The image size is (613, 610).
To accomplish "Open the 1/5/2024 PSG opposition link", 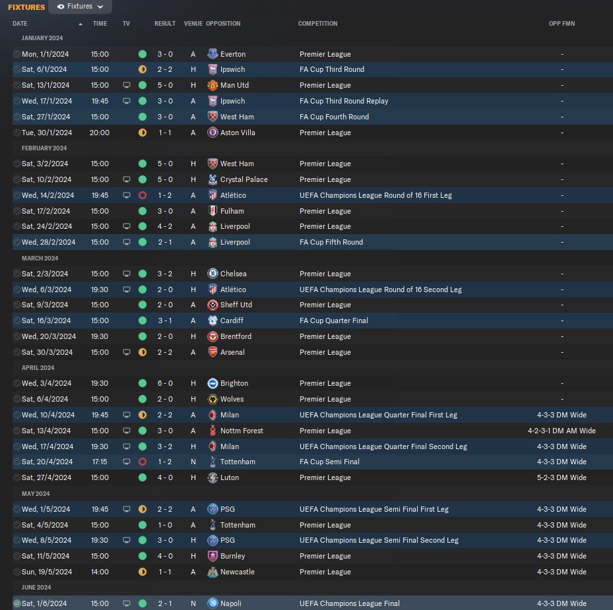I will pos(228,509).
